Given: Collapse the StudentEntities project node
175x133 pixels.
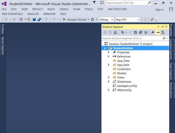Looking at the screenshot, I should pyautogui.click(x=105, y=48).
